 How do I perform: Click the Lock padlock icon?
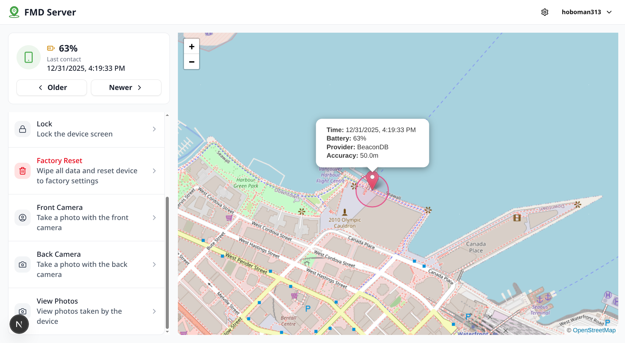[23, 129]
